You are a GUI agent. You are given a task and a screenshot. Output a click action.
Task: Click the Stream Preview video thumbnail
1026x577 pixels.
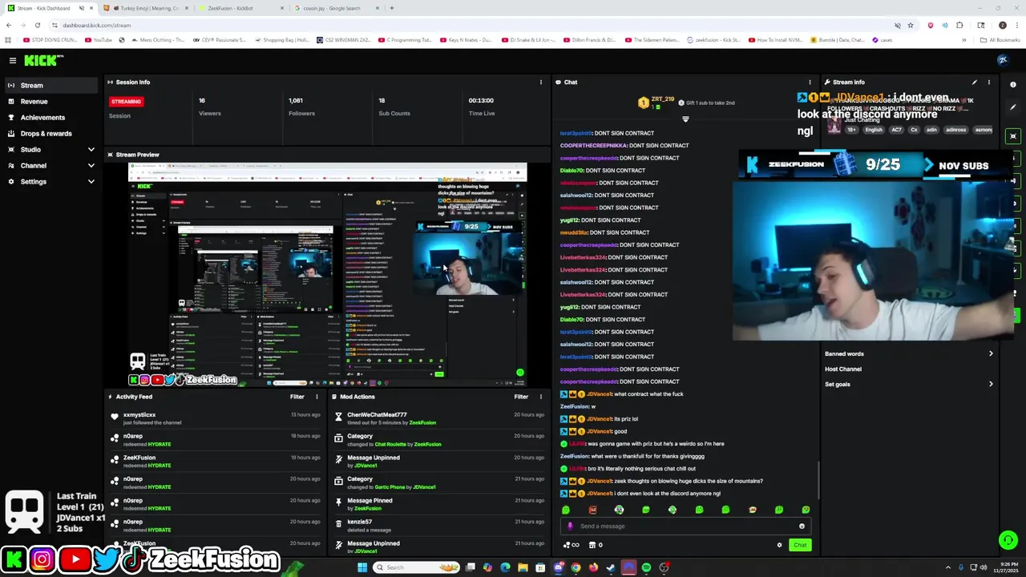328,275
